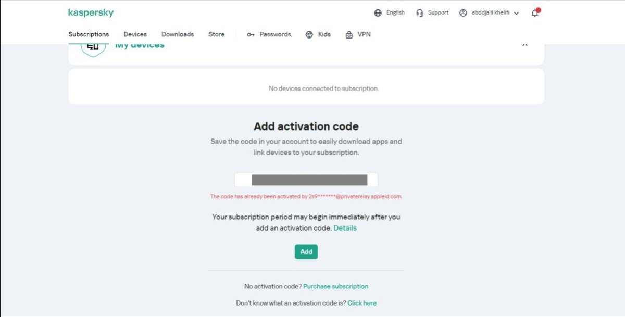Expand the account dropdown chevron
The width and height of the screenshot is (625, 317).
pos(516,14)
